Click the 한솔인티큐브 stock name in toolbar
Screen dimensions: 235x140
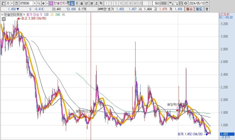(x=61, y=3)
